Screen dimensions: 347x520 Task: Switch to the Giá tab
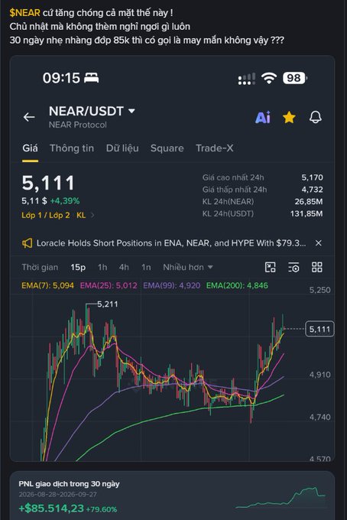[x=30, y=148]
